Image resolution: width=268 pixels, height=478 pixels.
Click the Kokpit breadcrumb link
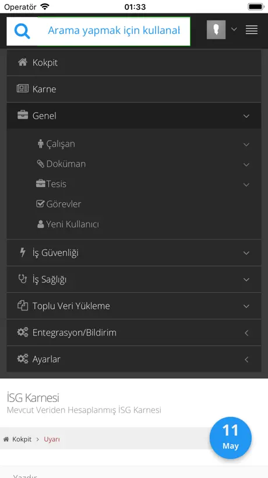pos(22,439)
